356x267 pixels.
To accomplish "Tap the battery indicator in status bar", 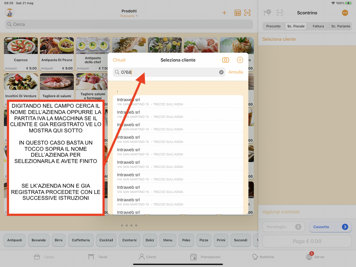I will pos(348,3).
